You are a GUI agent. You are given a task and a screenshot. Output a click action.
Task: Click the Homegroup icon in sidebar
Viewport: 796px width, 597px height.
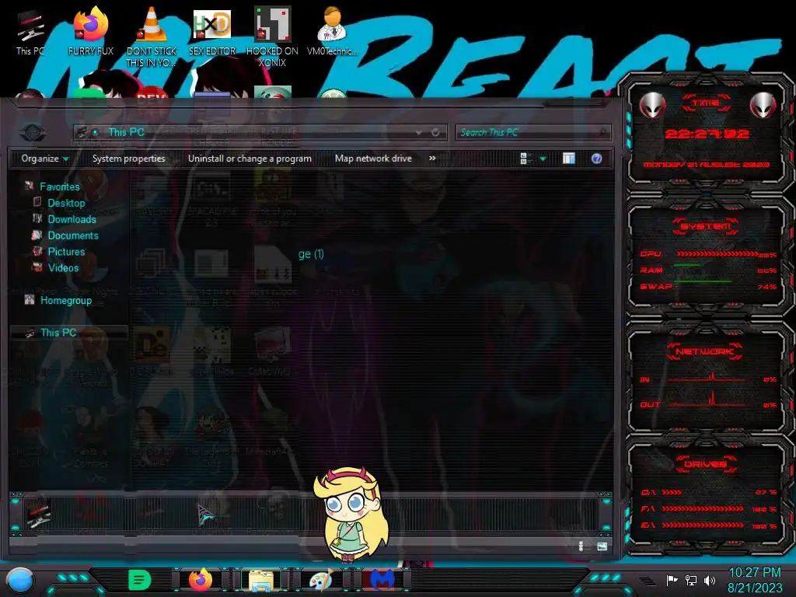[x=30, y=300]
